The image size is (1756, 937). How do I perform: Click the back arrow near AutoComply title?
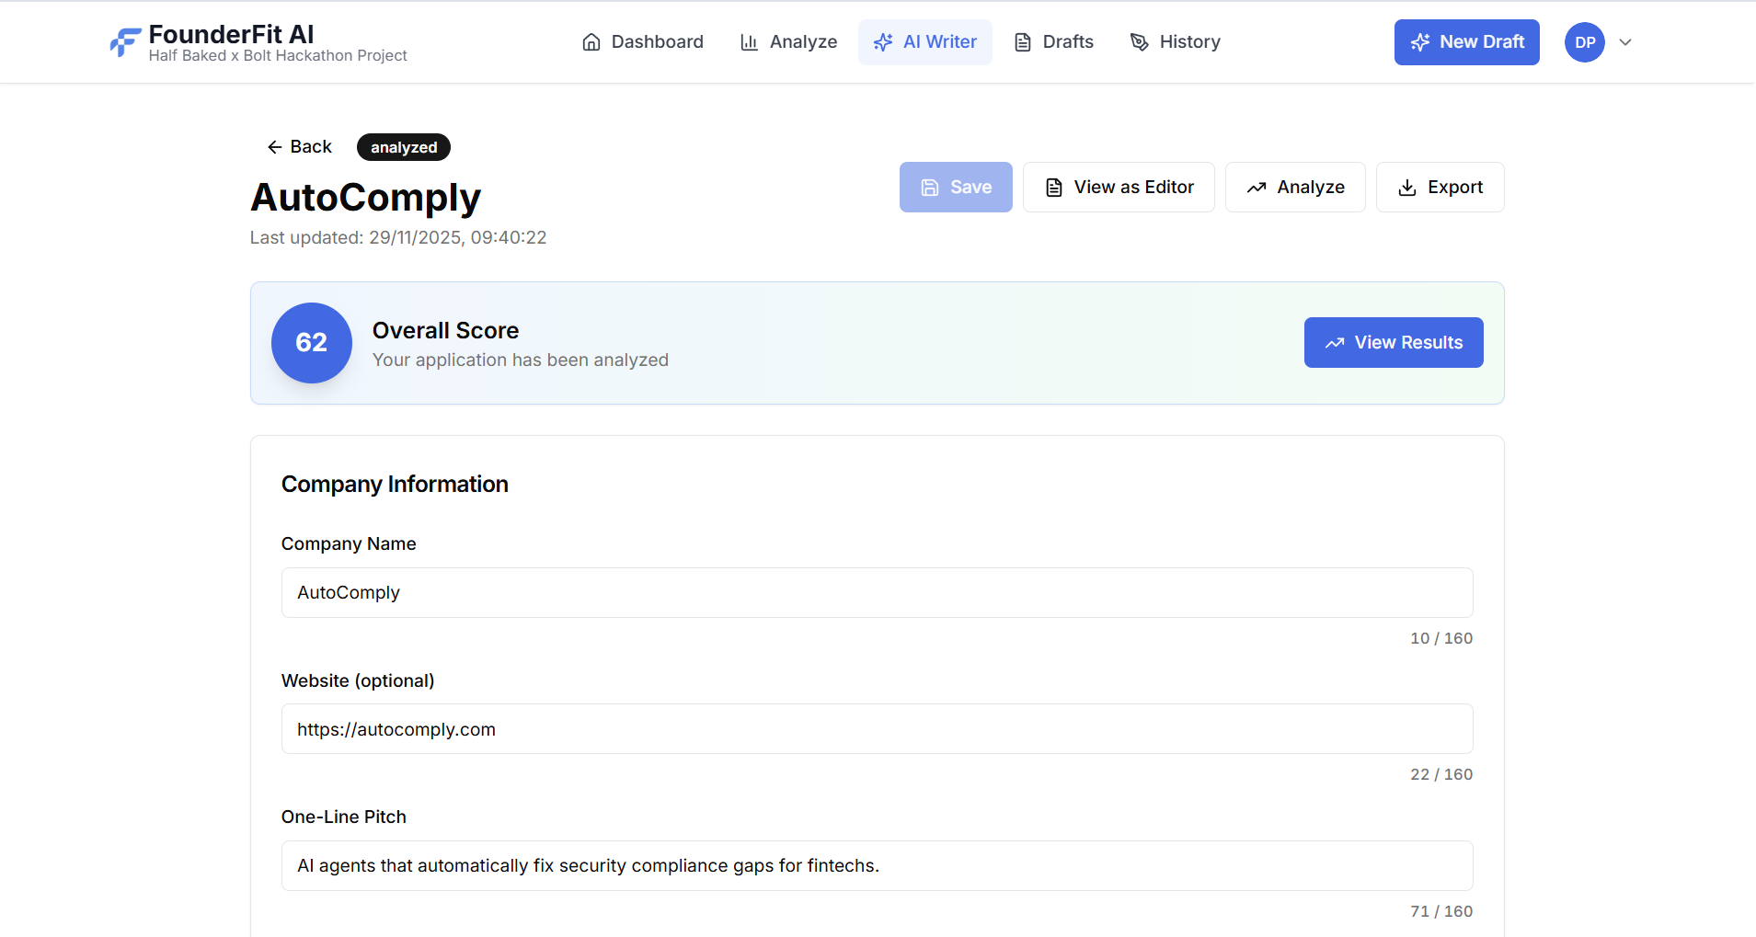coord(275,146)
